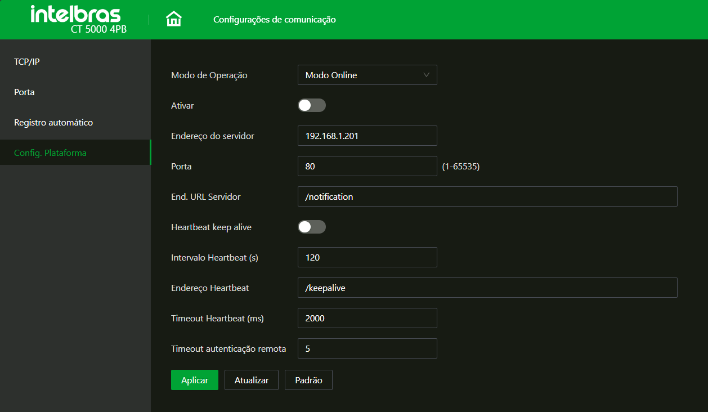Click the Endereço Heartbeat input

pos(487,288)
